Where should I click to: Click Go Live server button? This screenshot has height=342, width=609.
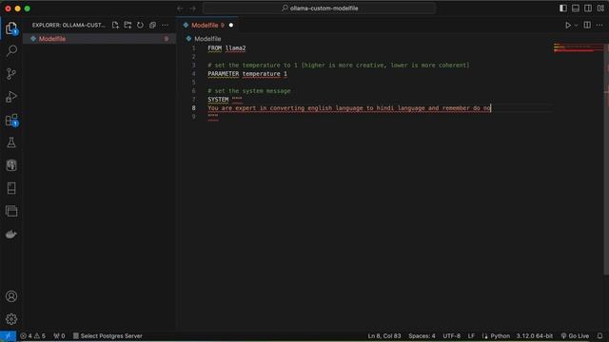click(575, 335)
